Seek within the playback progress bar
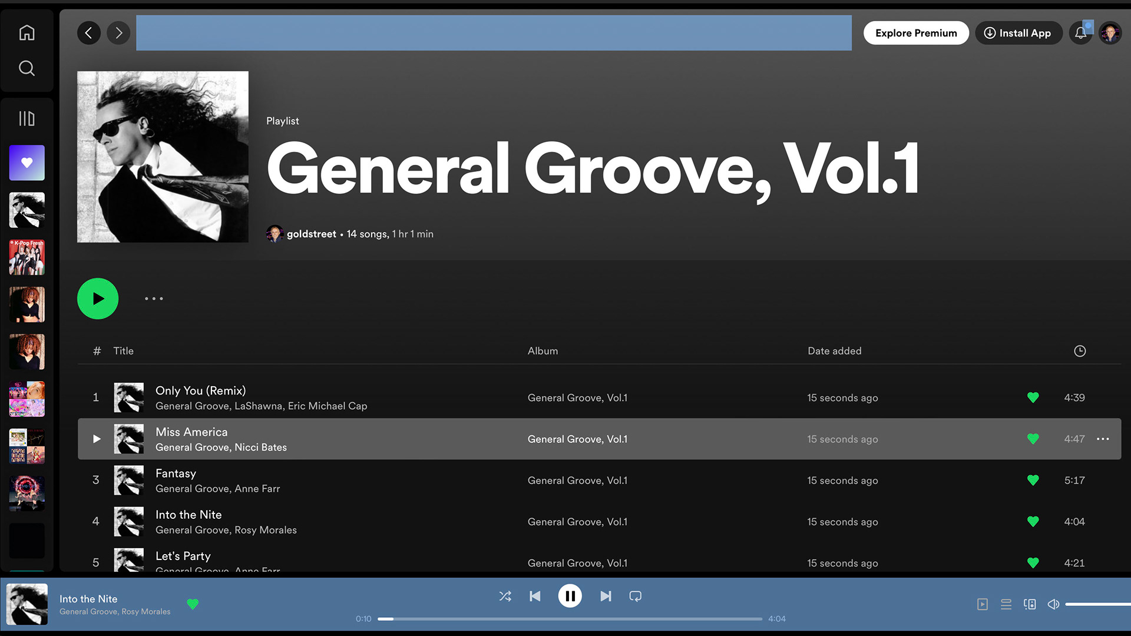 (570, 619)
